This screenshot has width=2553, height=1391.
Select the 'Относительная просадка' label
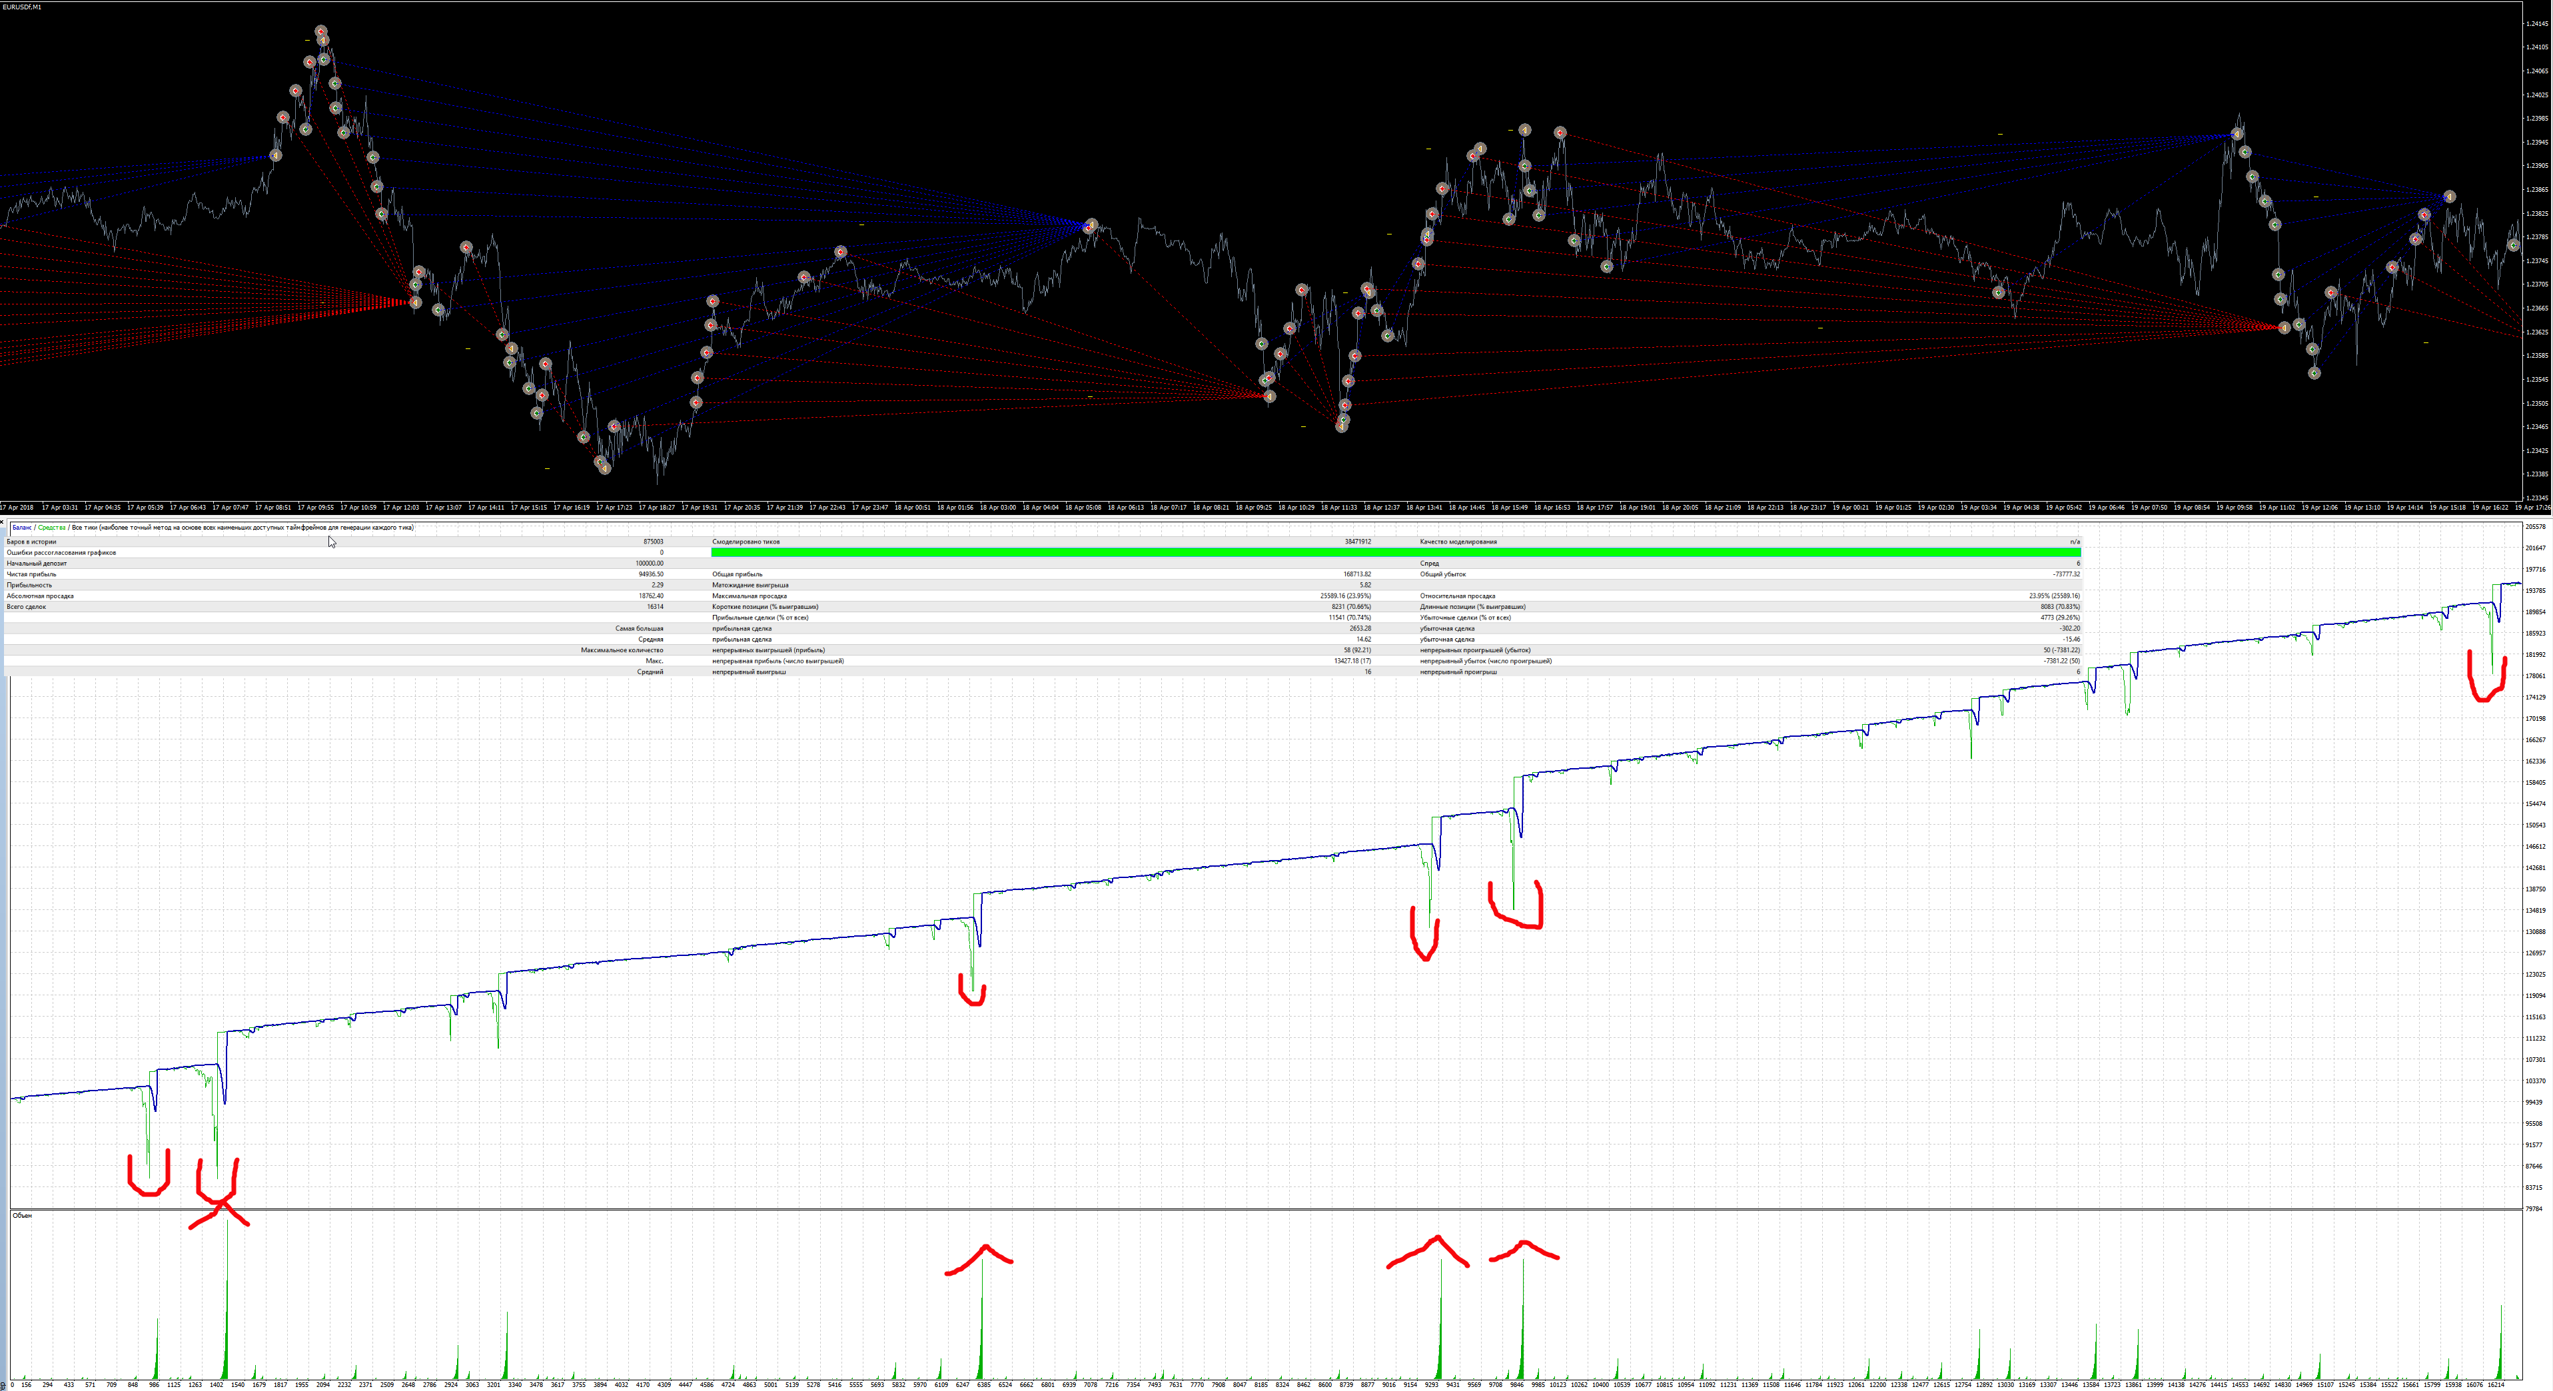[1458, 596]
